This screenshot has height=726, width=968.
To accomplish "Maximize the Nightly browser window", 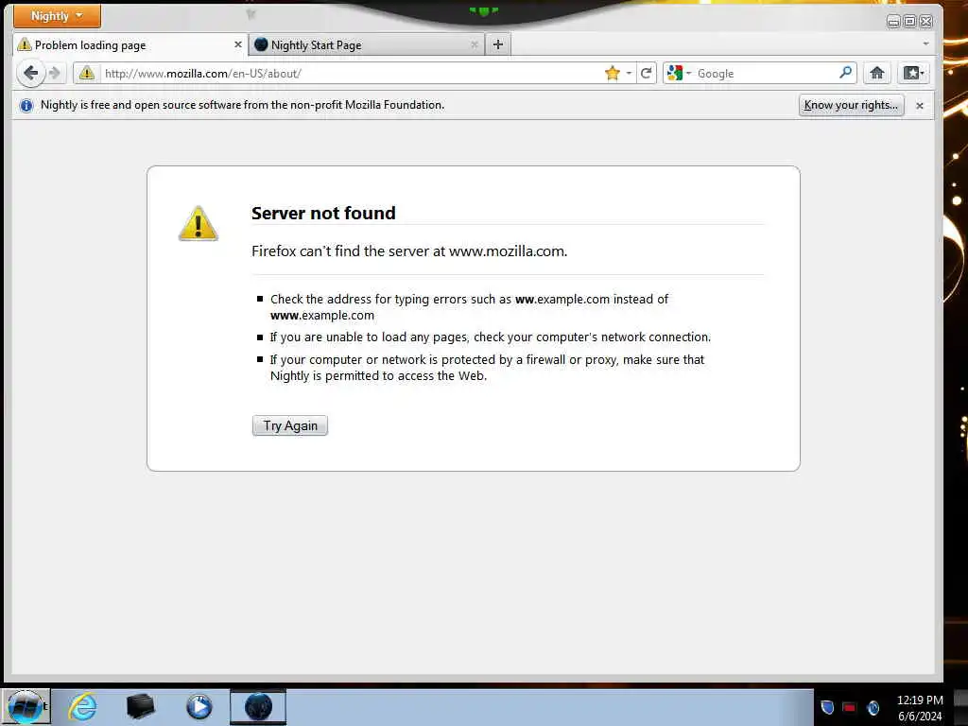I will pyautogui.click(x=910, y=22).
